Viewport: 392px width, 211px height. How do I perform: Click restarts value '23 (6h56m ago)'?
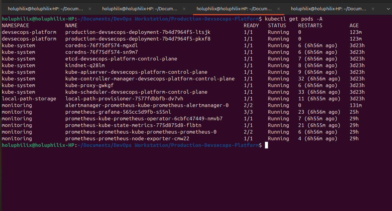point(319,112)
